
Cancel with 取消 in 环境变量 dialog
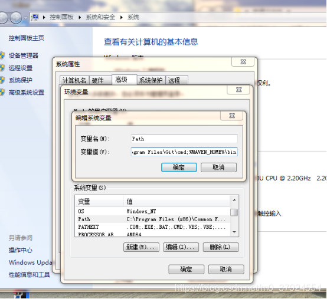tap(226, 270)
